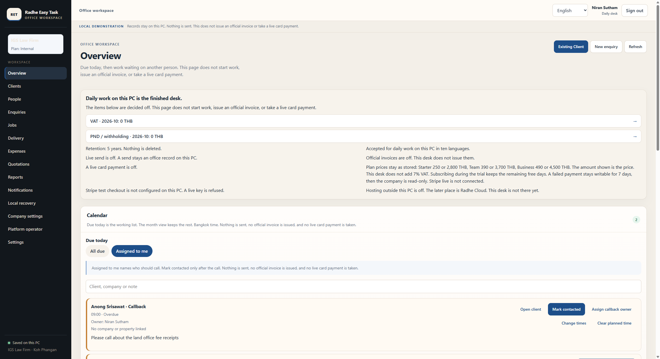The width and height of the screenshot is (660, 359).
Task: Open the Enquiries section
Action: pyautogui.click(x=36, y=112)
